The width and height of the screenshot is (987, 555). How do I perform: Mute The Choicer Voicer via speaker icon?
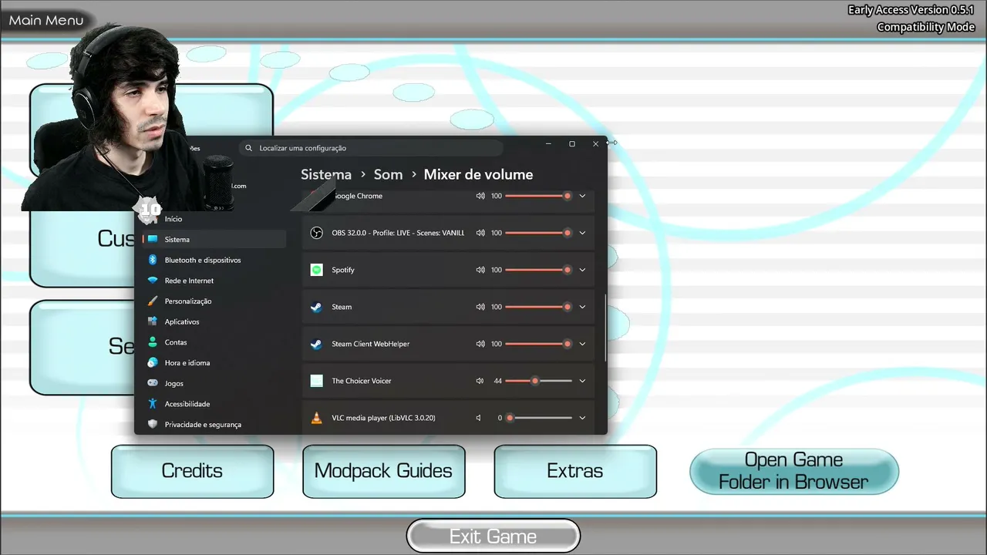tap(480, 381)
